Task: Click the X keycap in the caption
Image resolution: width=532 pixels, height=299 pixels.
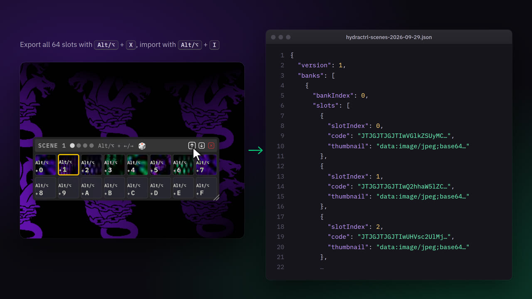Action: pos(131,45)
